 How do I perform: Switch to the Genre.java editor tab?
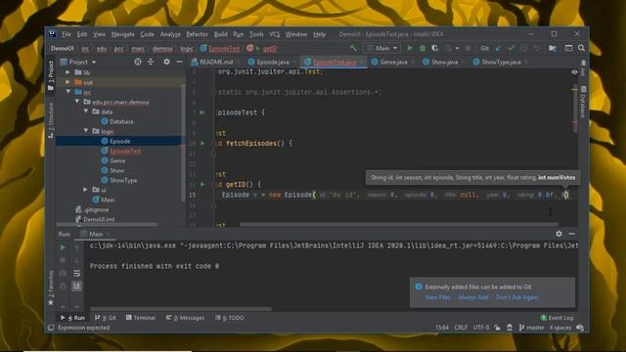393,63
